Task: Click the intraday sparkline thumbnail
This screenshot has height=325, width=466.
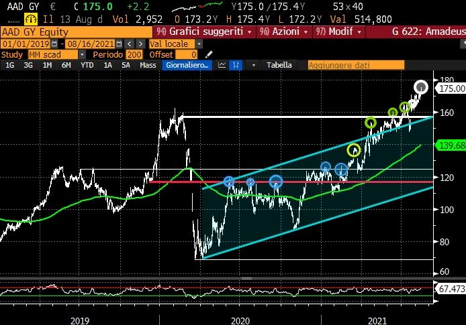Action: (x=197, y=6)
